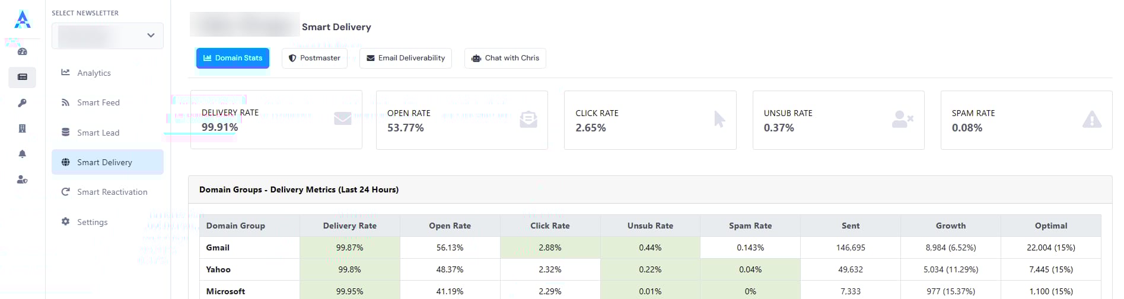This screenshot has height=299, width=1124.
Task: Click the app logo icon
Action: [23, 20]
